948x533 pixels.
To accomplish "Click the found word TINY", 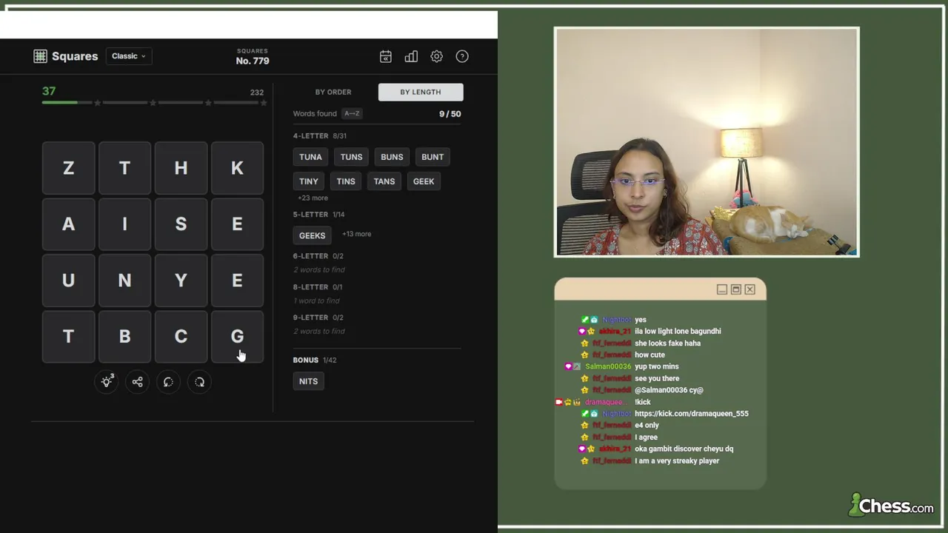I will [309, 181].
